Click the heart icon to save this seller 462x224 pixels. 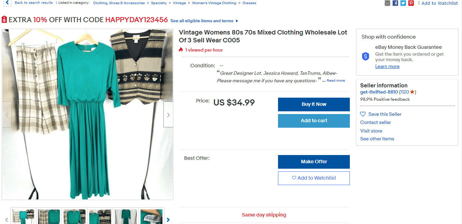point(363,114)
